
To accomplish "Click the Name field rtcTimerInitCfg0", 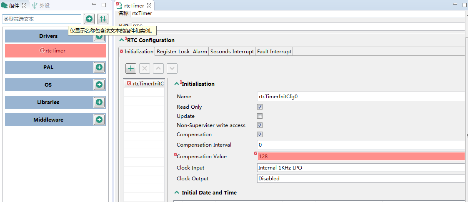I will point(361,96).
